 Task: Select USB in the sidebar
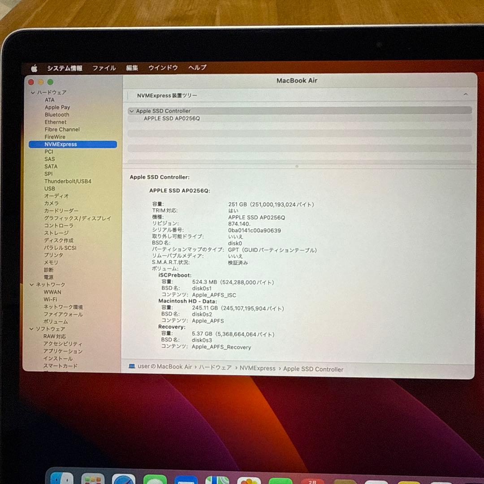49,189
